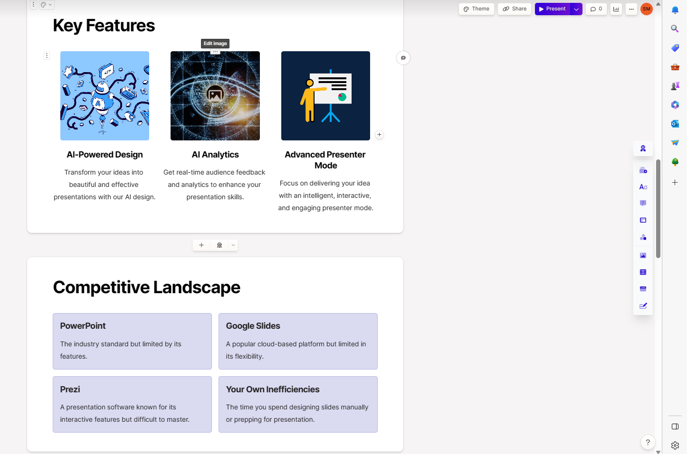The height and width of the screenshot is (454, 687).
Task: Select the PowerPoint box title
Action: tap(83, 326)
